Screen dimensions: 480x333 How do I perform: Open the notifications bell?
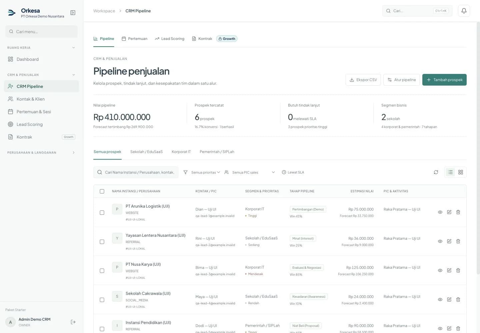(464, 11)
